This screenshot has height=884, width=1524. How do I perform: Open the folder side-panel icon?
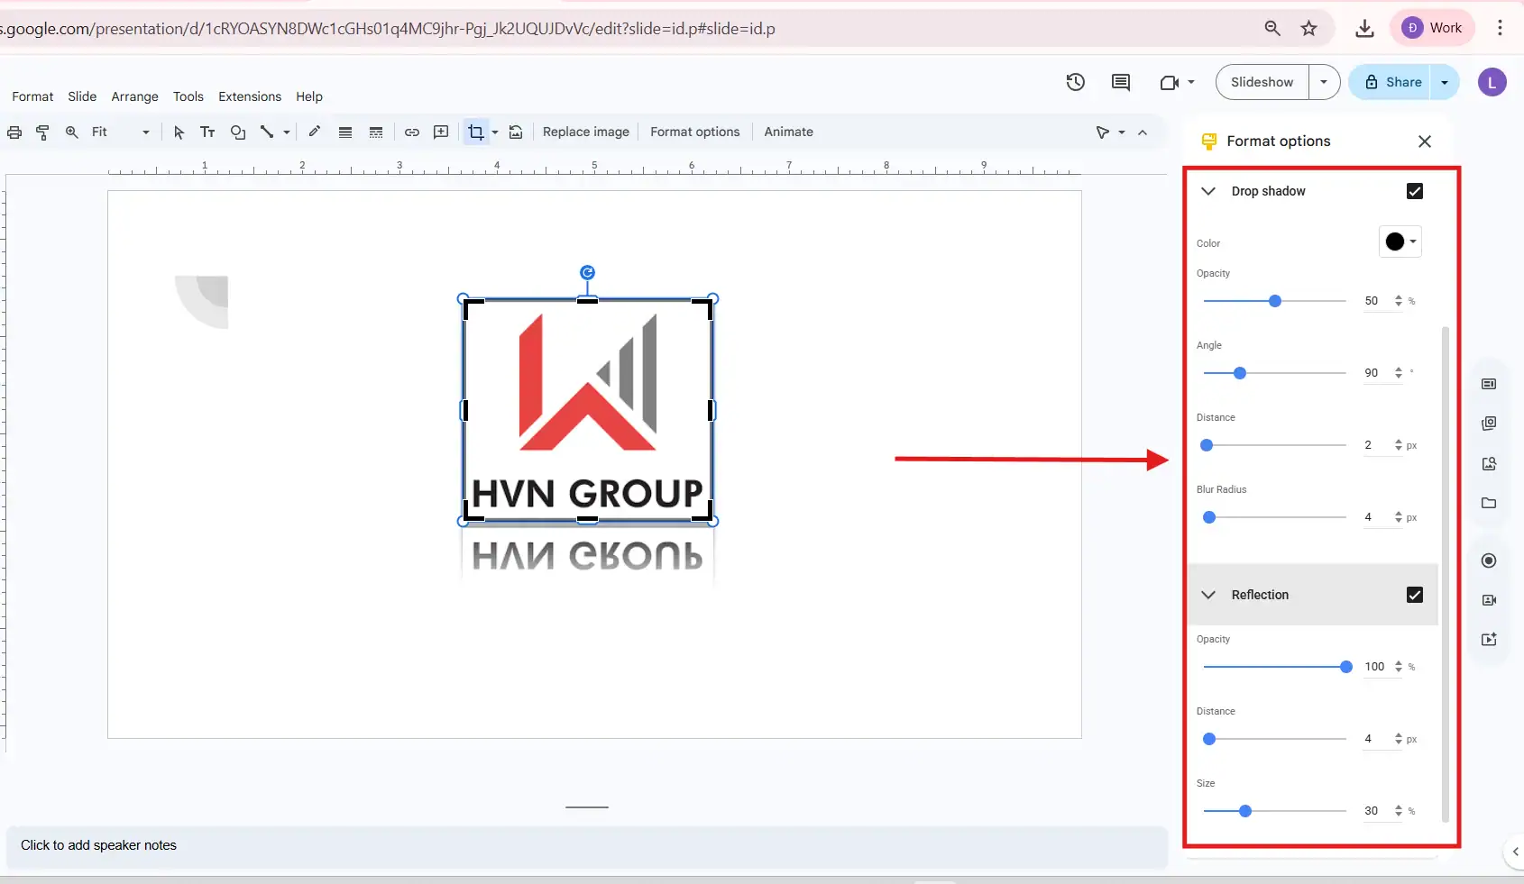click(x=1489, y=503)
